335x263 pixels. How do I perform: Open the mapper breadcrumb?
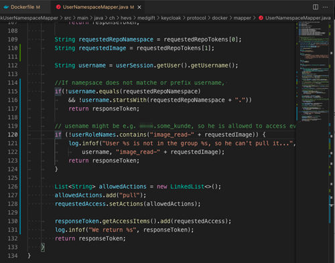tap(242, 18)
